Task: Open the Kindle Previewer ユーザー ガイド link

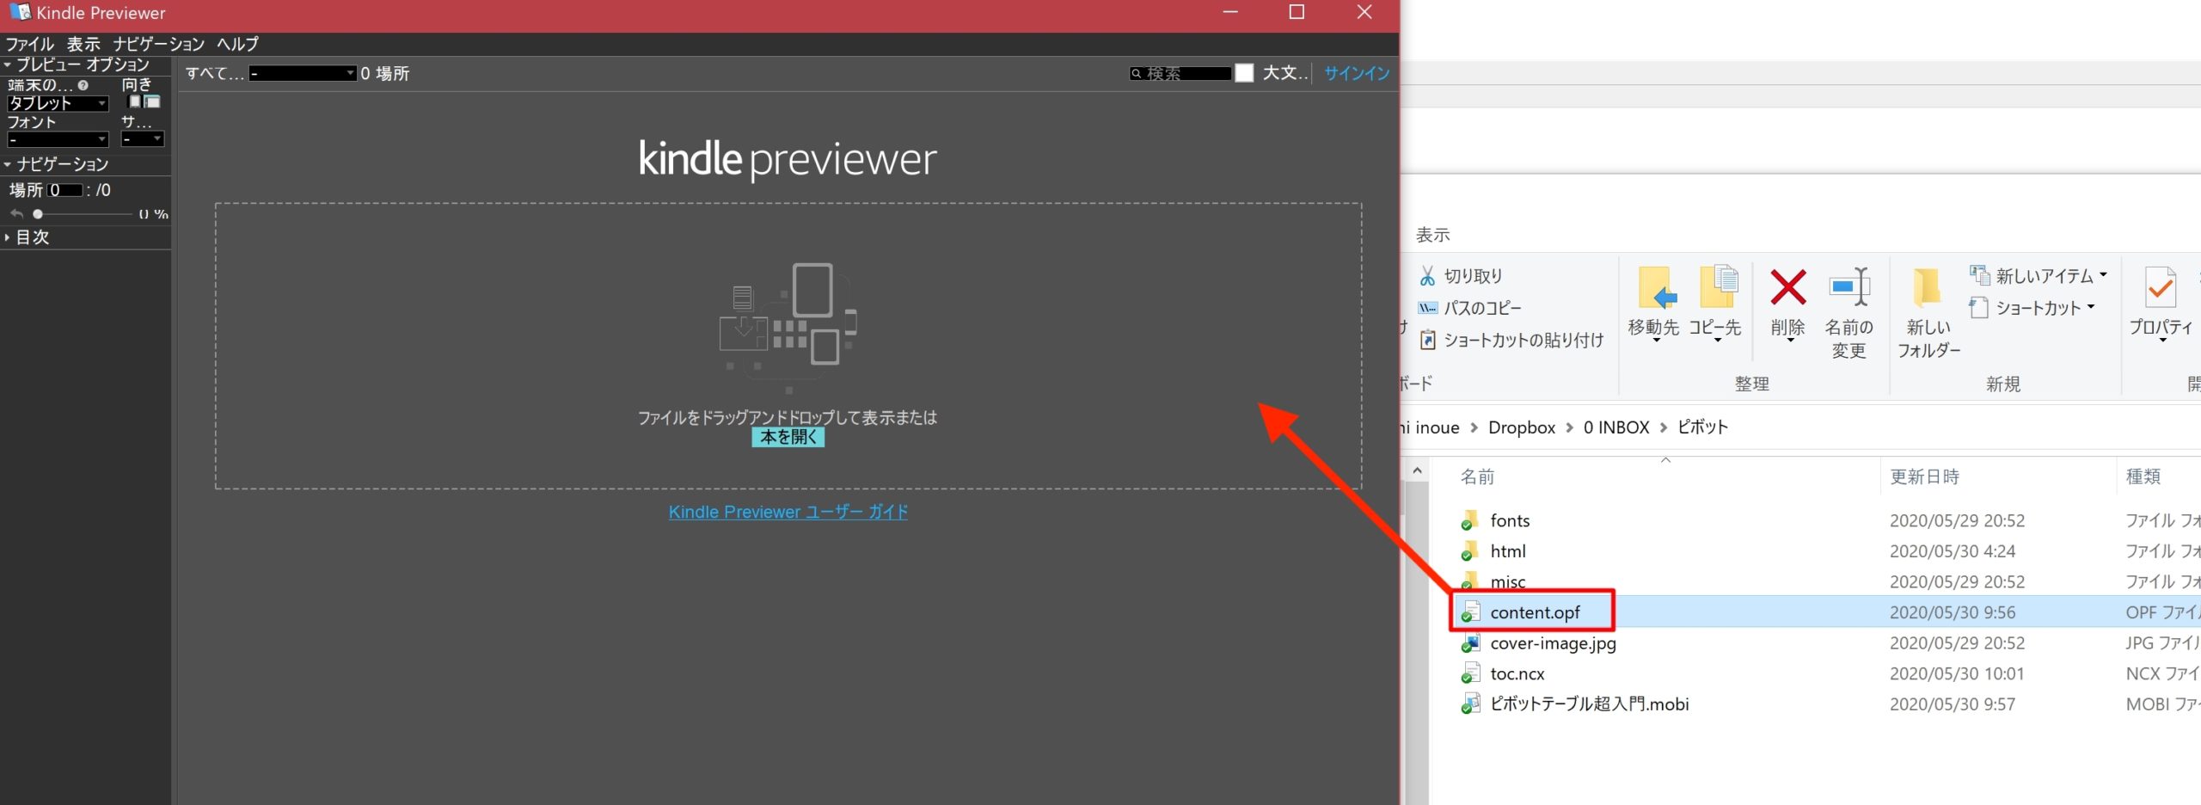Action: click(788, 512)
